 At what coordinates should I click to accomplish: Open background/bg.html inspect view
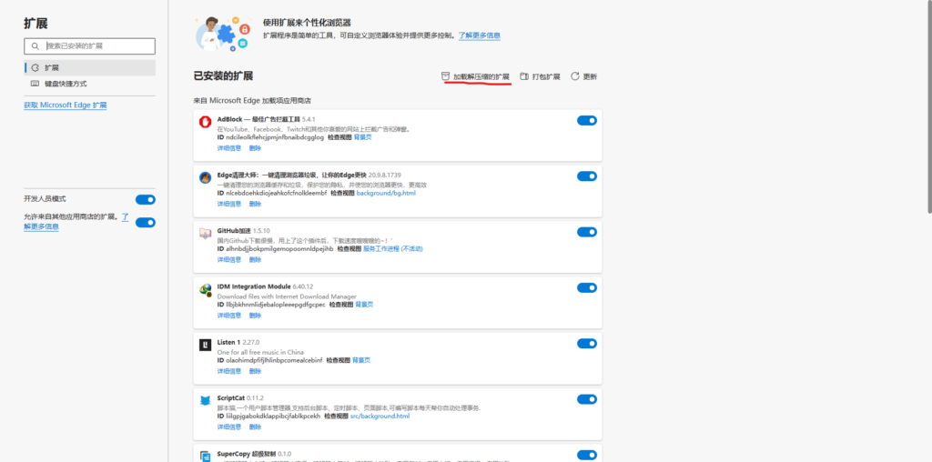tap(386, 193)
